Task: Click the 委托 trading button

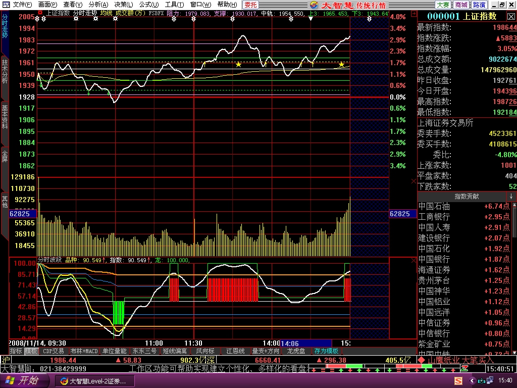Action: [x=250, y=5]
